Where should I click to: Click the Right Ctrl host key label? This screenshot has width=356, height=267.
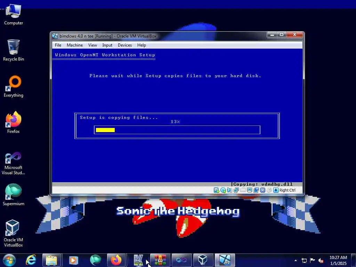coord(288,190)
